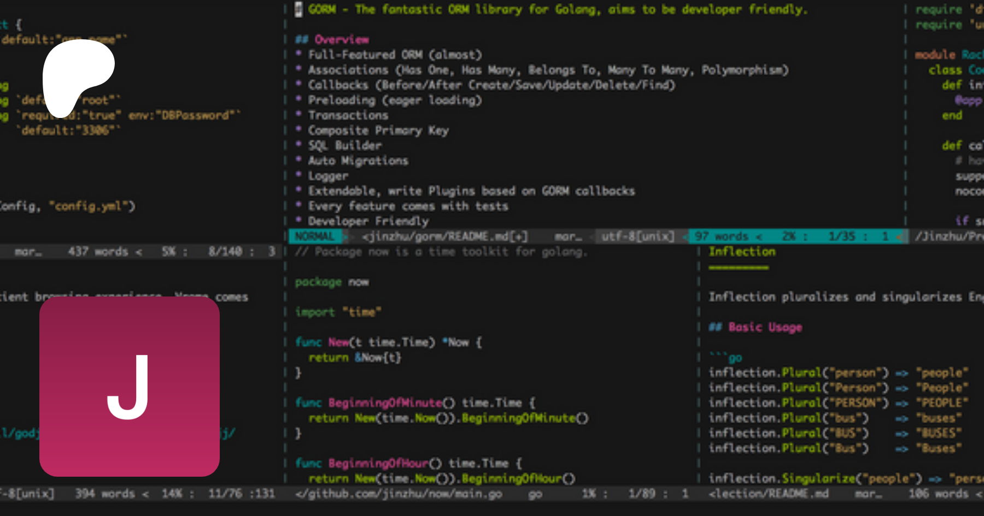This screenshot has width=984, height=516.
Task: Place cursor on Auto Migrations bullet
Action: (x=358, y=161)
